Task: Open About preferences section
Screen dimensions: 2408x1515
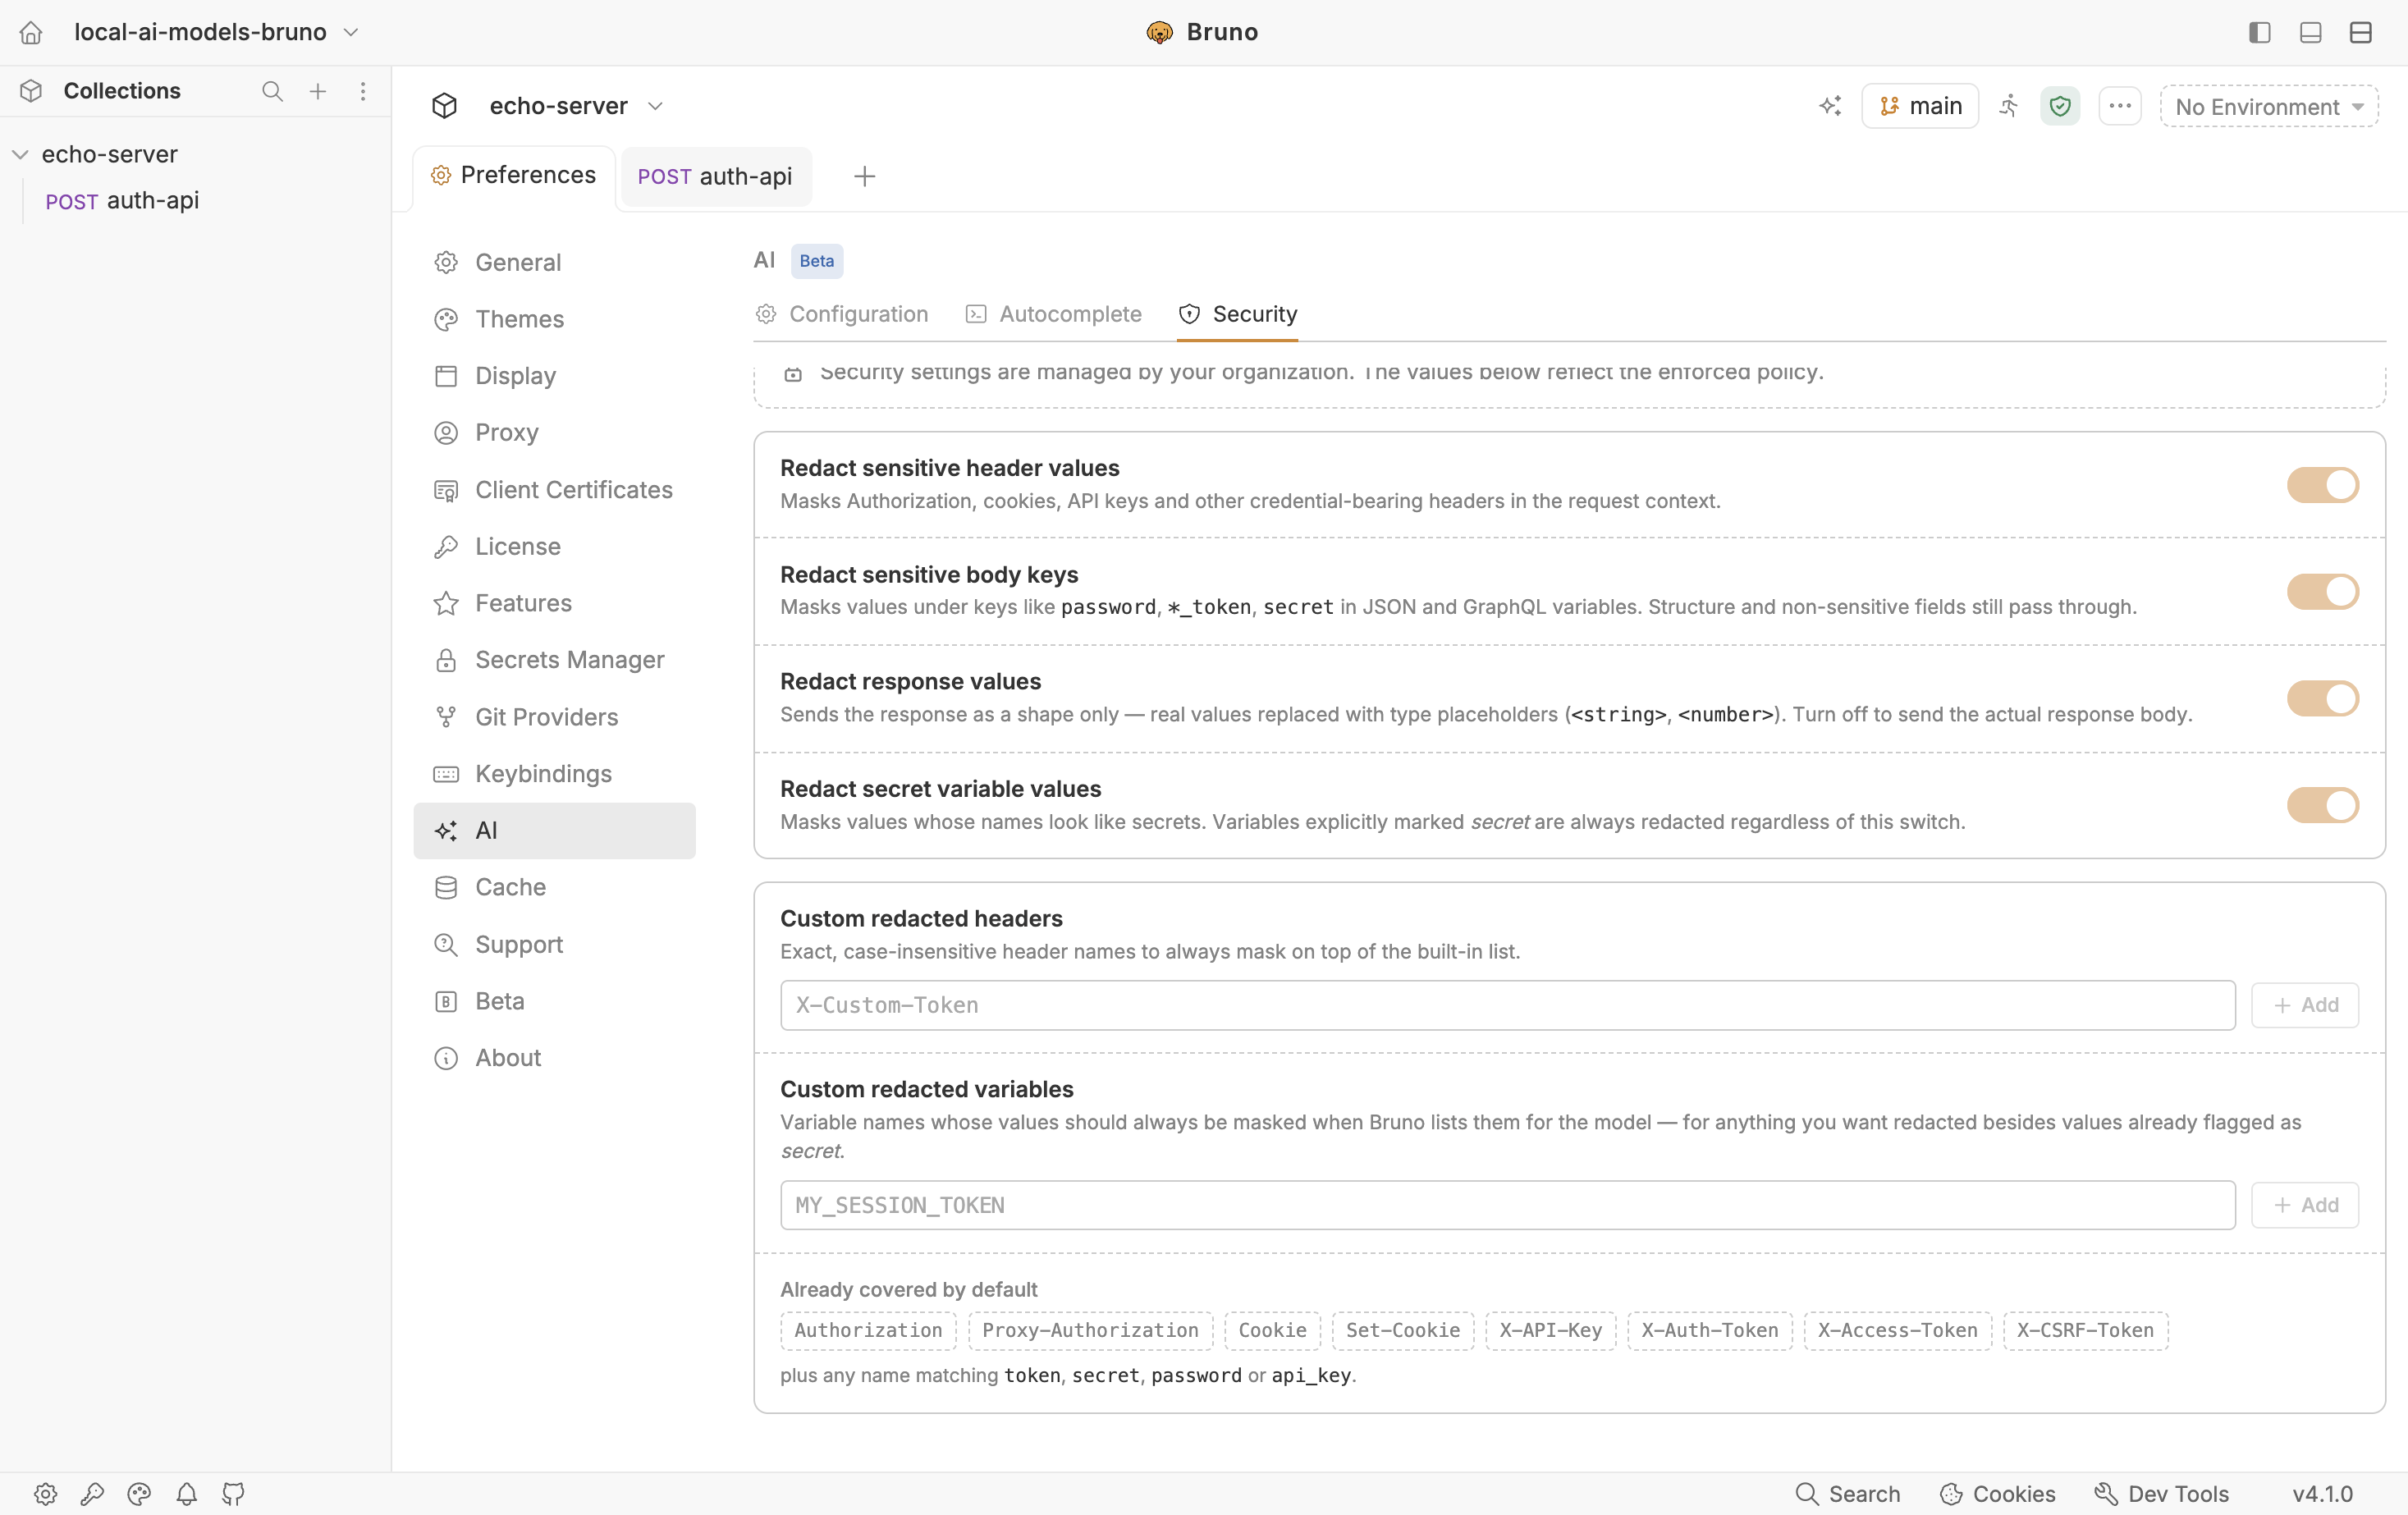Action: [554, 1058]
